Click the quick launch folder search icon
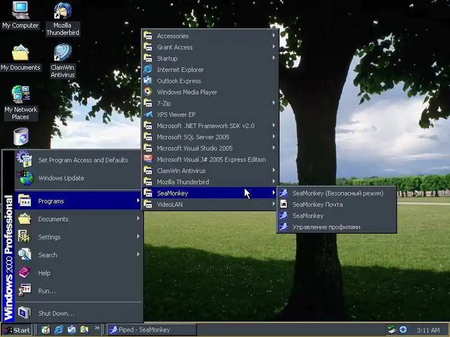 coord(84,330)
